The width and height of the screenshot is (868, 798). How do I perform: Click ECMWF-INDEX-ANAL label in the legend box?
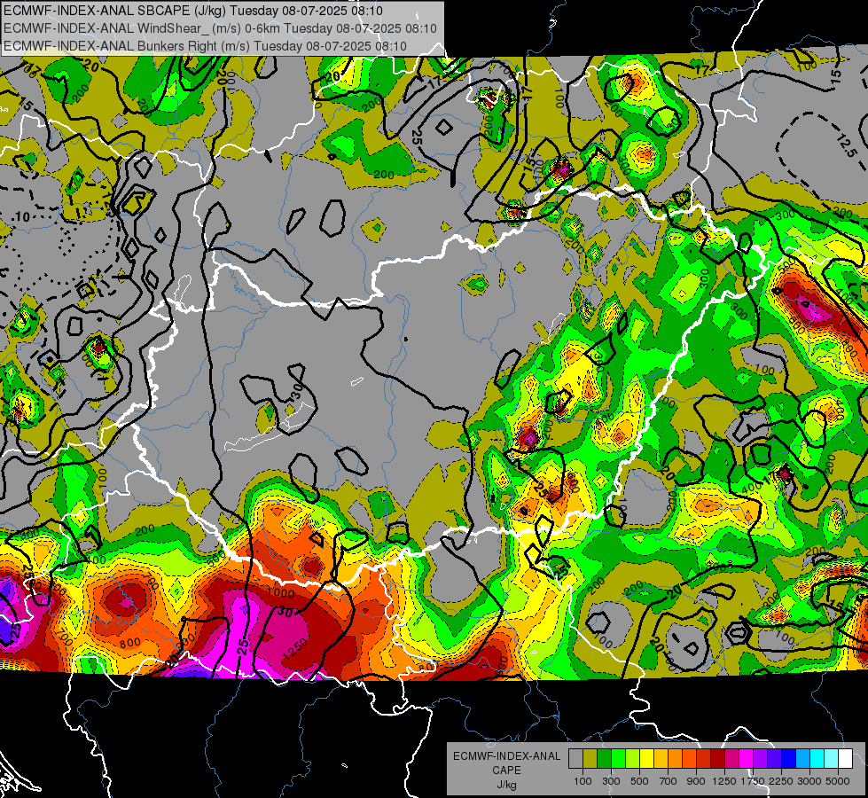coord(506,756)
